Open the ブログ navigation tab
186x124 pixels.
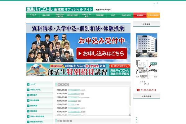(x=113, y=15)
